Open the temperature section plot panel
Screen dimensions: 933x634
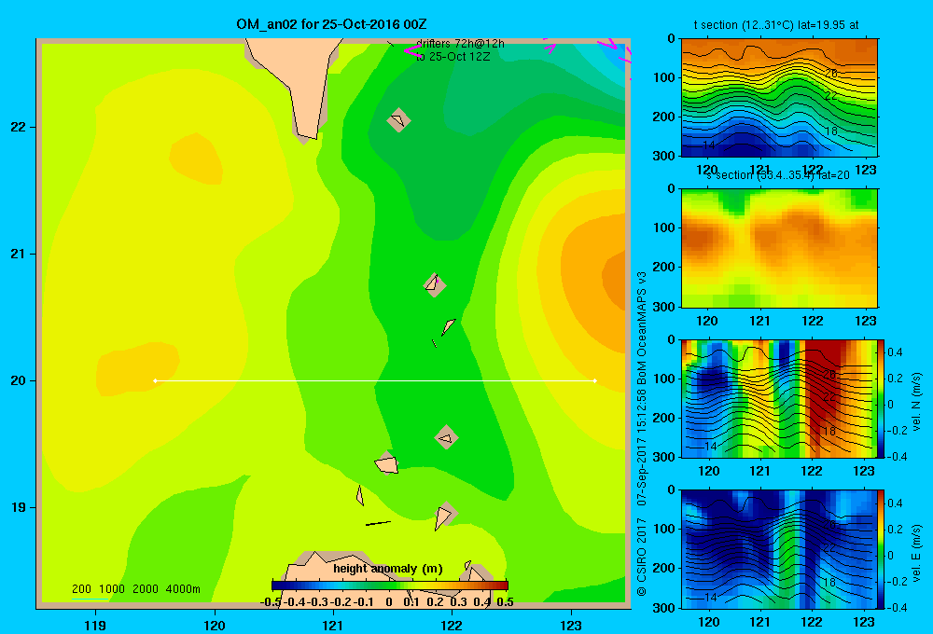point(779,98)
